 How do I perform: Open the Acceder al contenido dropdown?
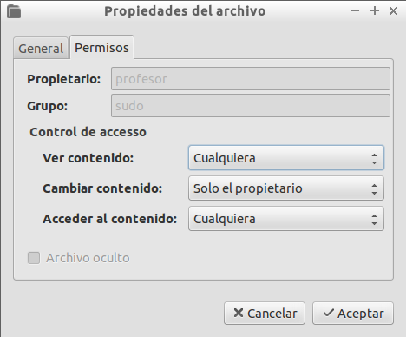pyautogui.click(x=286, y=219)
